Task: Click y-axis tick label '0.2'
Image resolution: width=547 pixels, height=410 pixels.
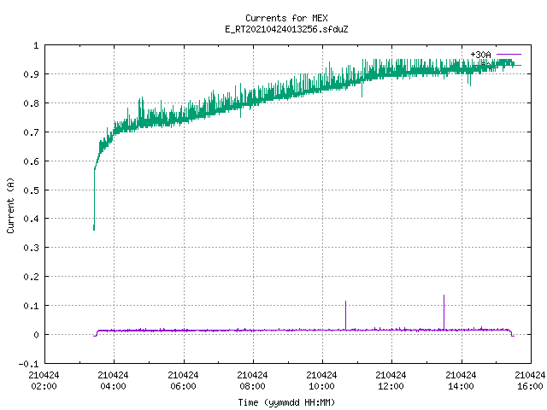Action: [x=31, y=277]
